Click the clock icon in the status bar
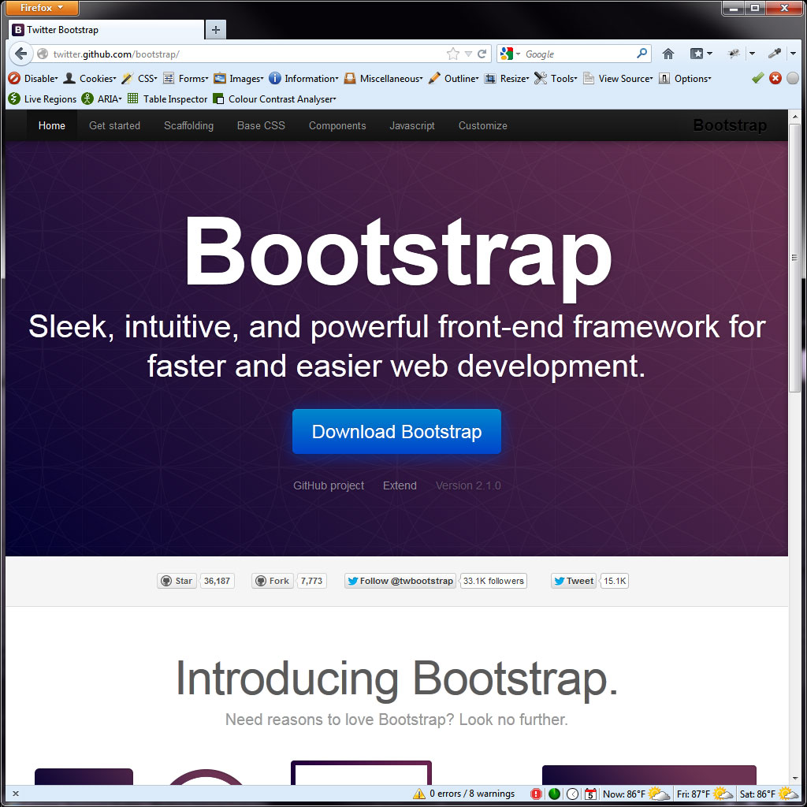 (x=572, y=794)
